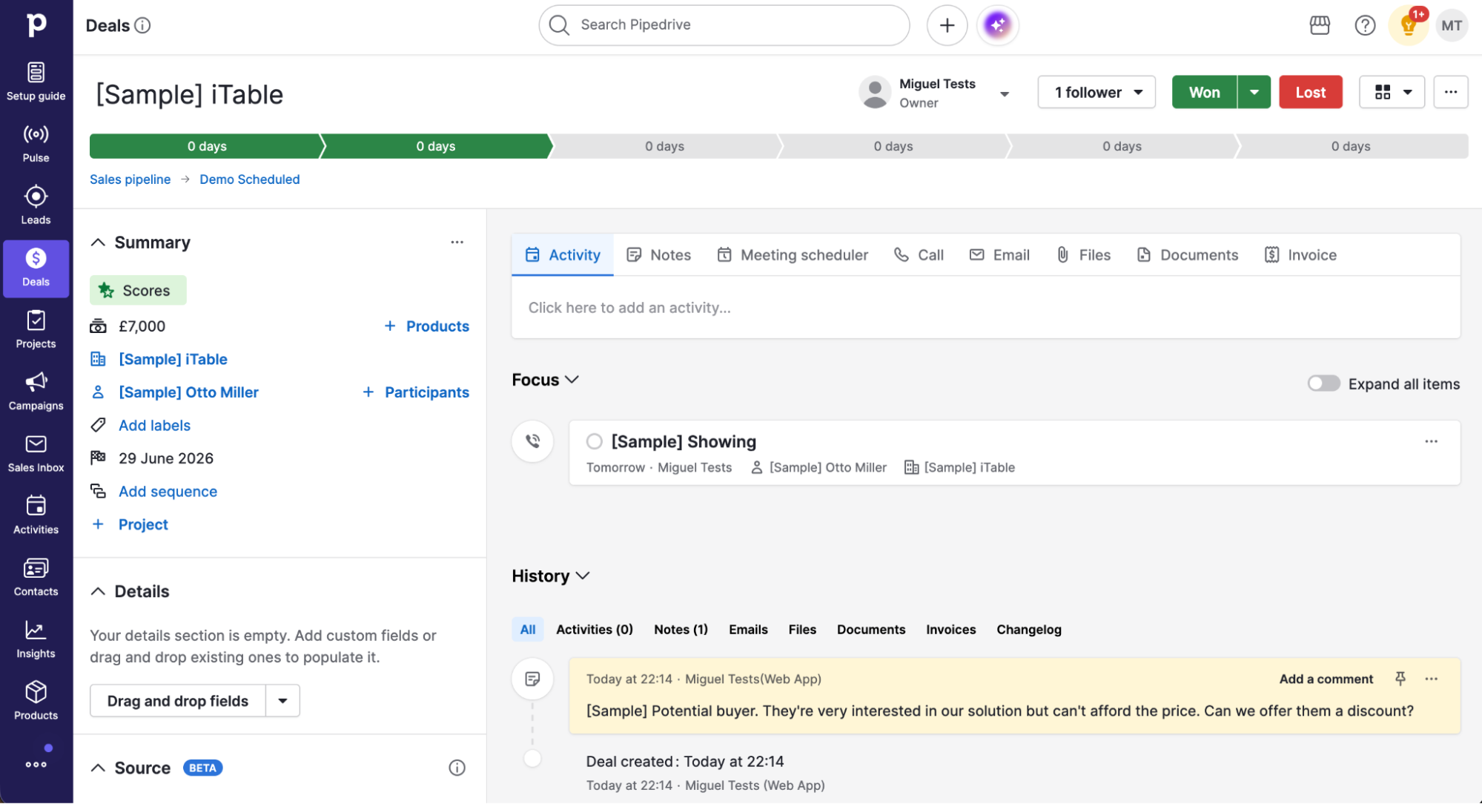Open the help question mark icon
Screen dimensions: 1482x804
pos(1365,25)
